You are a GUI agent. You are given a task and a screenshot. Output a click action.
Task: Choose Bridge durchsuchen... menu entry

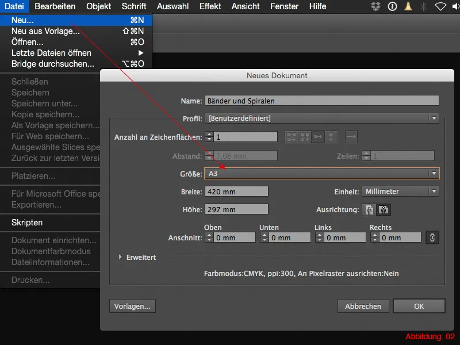click(x=76, y=64)
